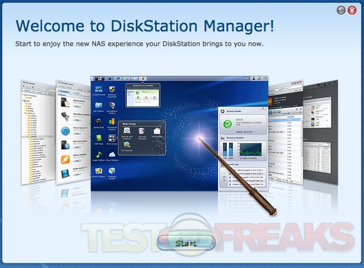This screenshot has width=364, height=268.
Task: Close the welcome dialog with red X
Action: 353,10
